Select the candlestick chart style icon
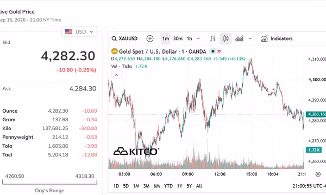Screen dimensions: 326x195 [x=226, y=38]
